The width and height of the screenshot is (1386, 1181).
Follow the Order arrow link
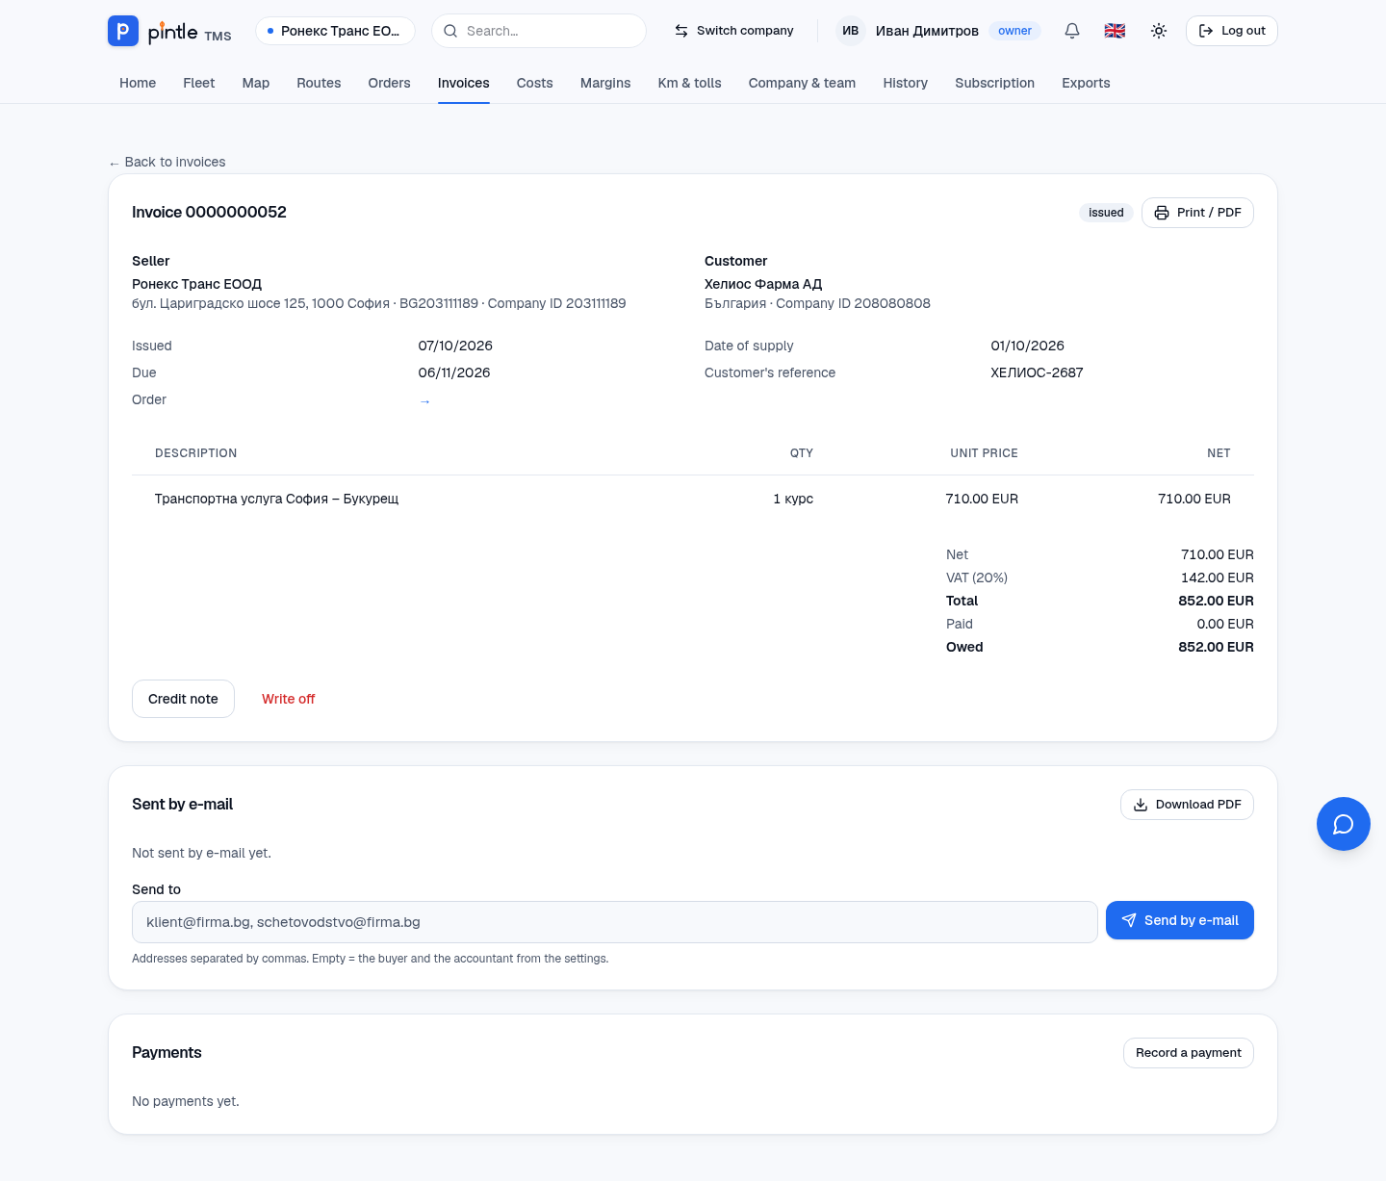[x=424, y=401]
